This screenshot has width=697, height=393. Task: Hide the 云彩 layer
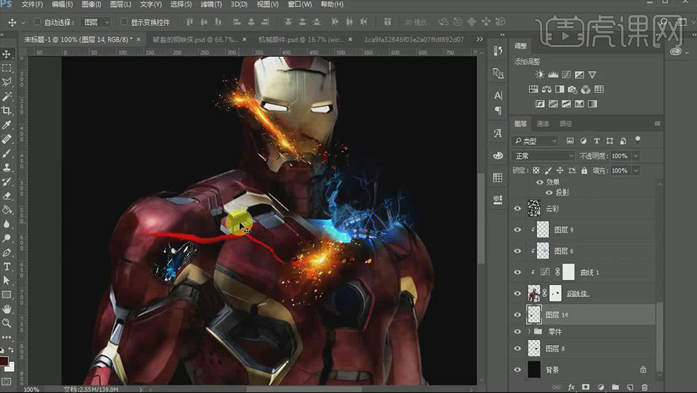(518, 209)
